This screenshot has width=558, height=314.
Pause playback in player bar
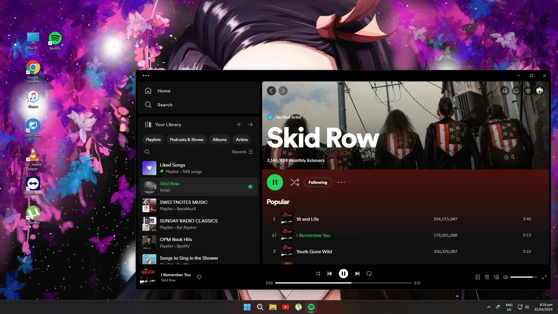tap(344, 274)
